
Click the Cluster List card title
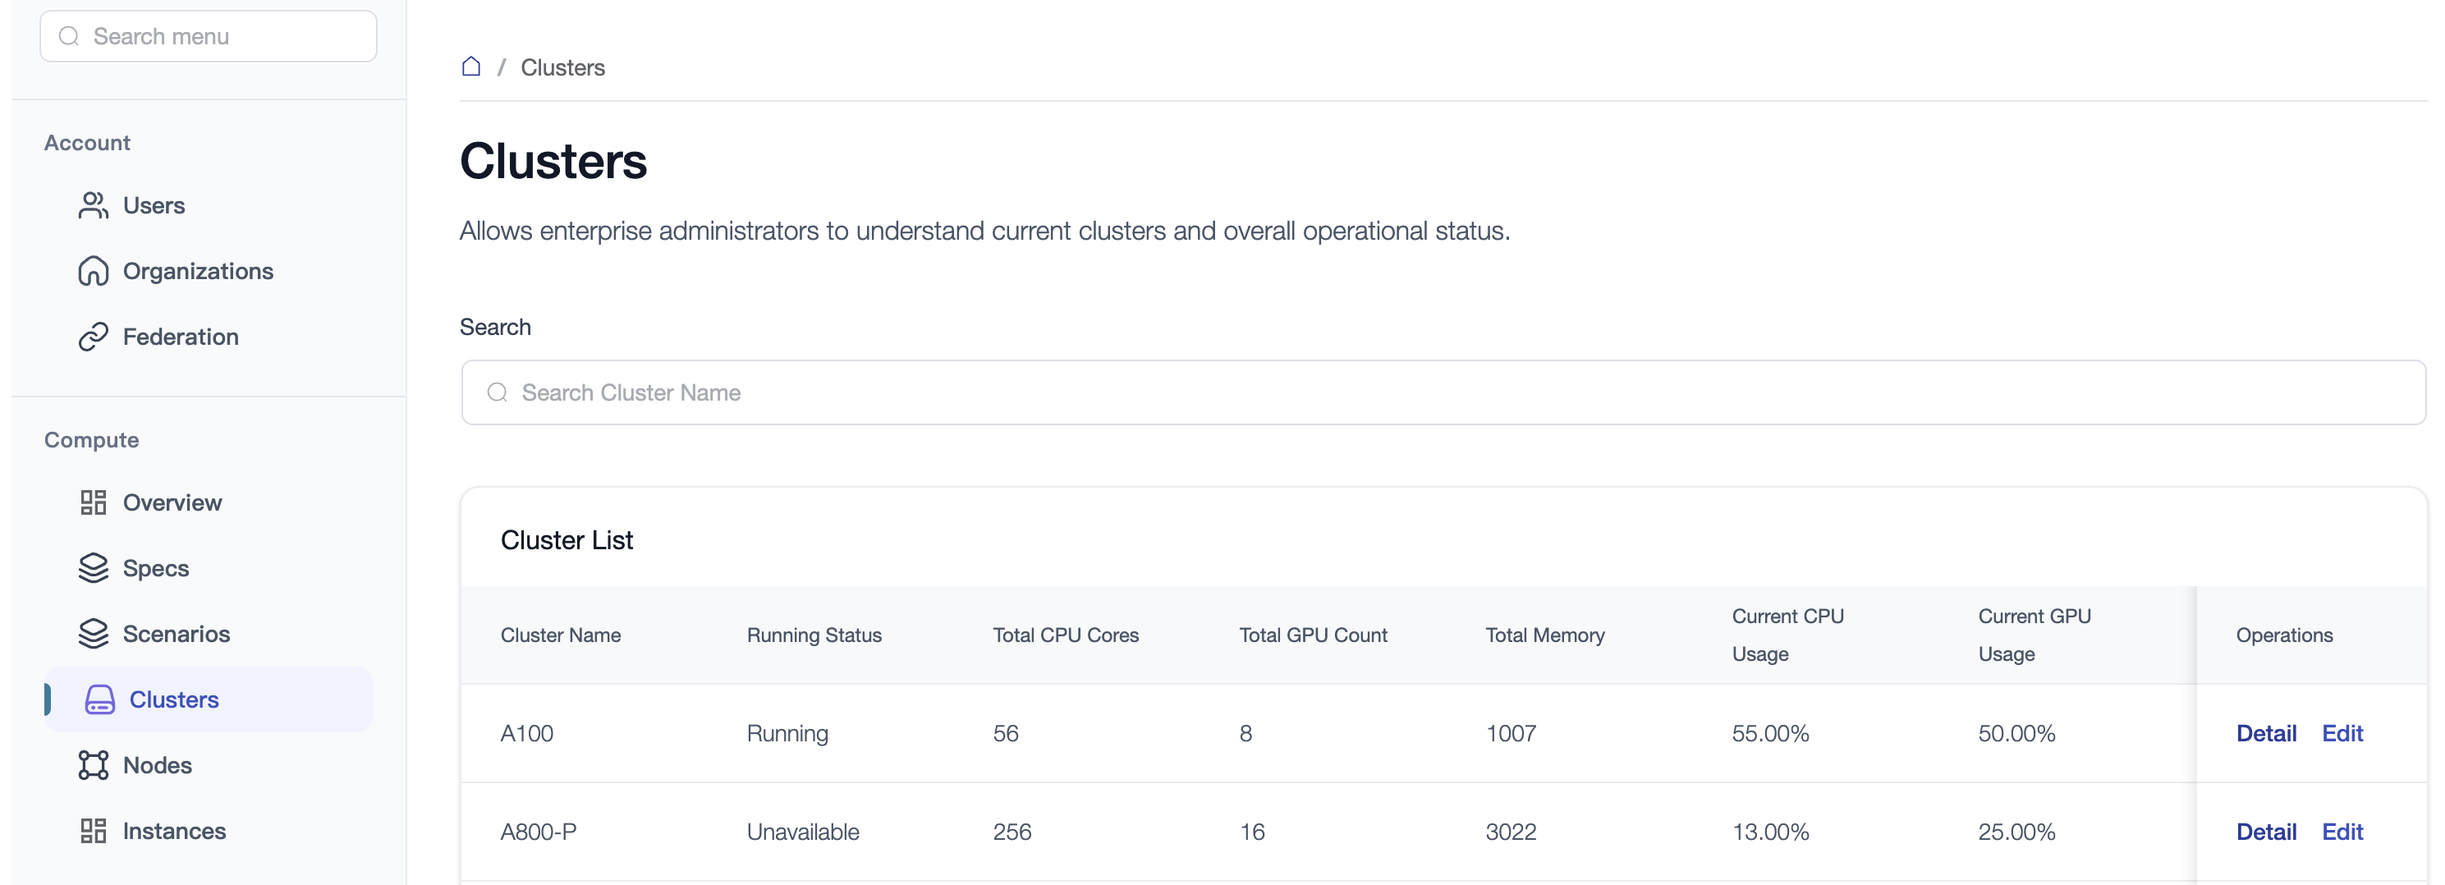567,540
